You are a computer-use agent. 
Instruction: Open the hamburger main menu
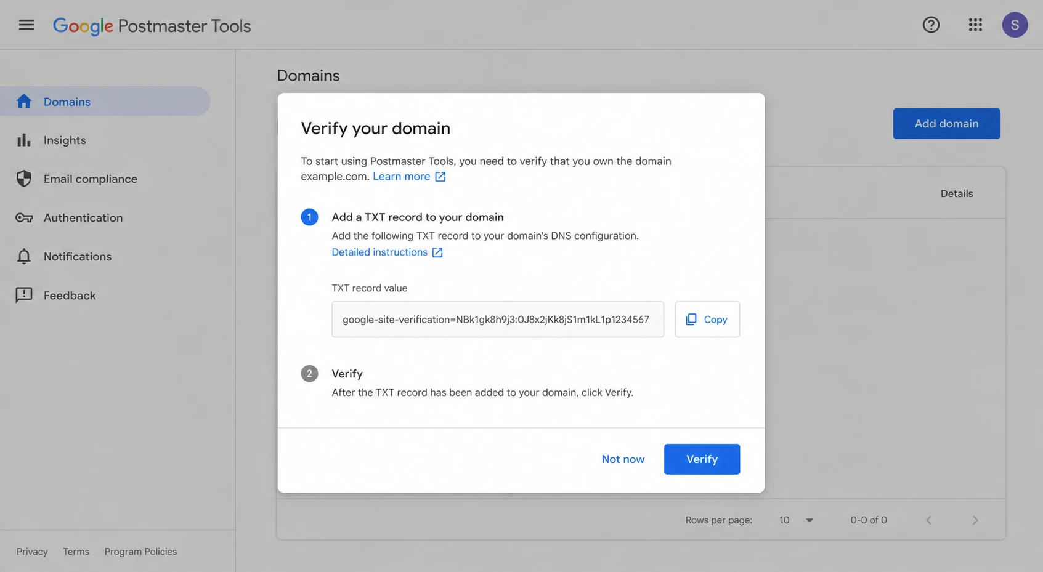(x=26, y=25)
